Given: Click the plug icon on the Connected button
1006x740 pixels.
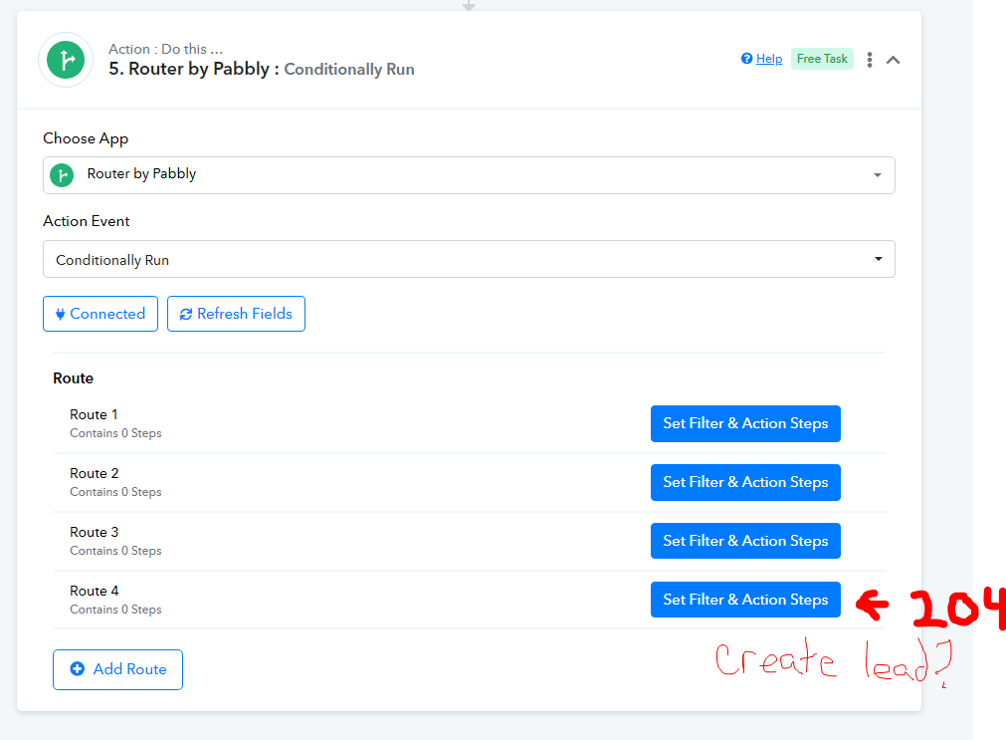Looking at the screenshot, I should point(60,314).
